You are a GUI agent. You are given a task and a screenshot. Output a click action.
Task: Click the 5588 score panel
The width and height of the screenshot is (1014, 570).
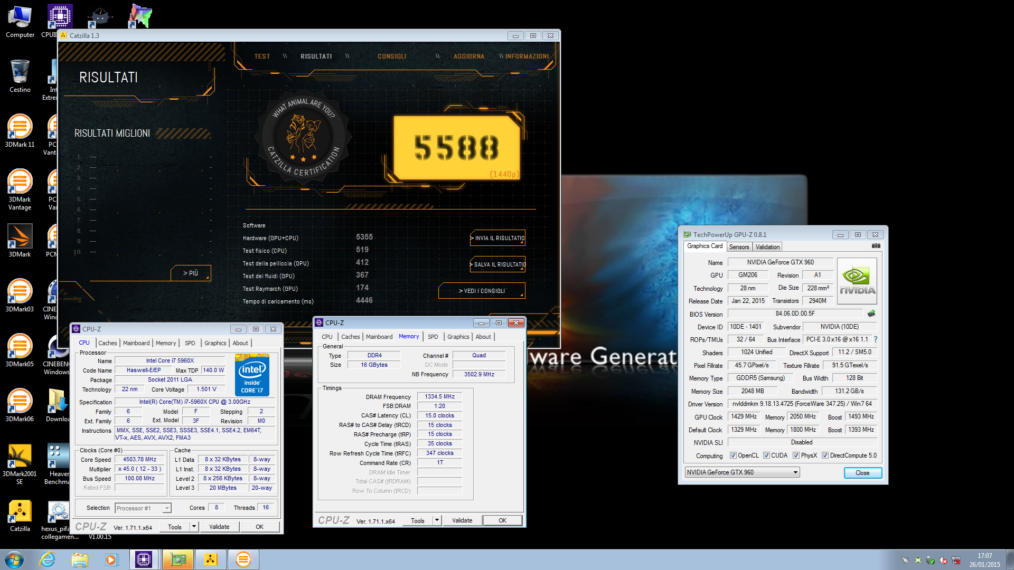click(456, 147)
